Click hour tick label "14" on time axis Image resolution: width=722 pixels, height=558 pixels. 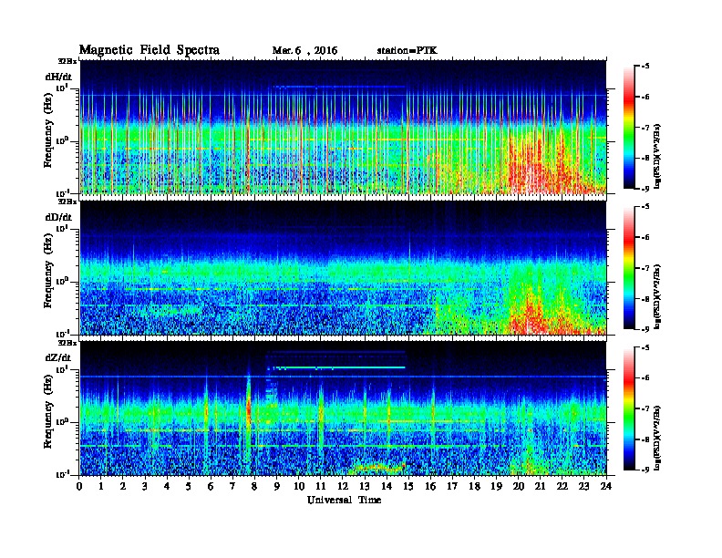coord(387,487)
